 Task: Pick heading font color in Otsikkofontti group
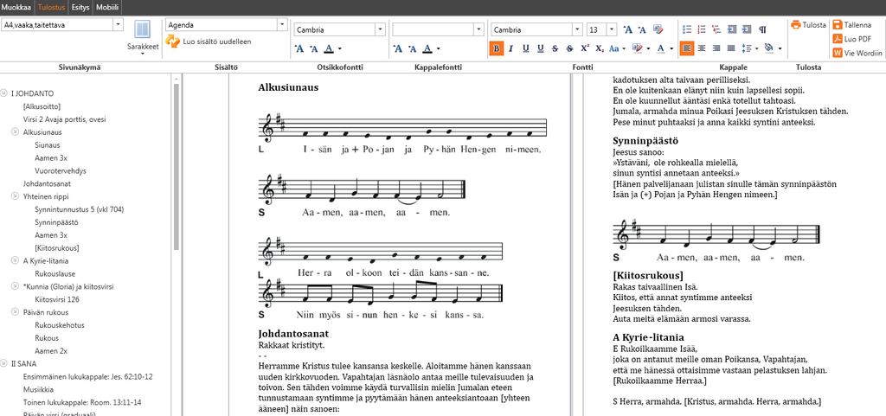point(331,48)
